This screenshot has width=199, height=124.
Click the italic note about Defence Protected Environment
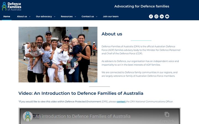pos(96,102)
